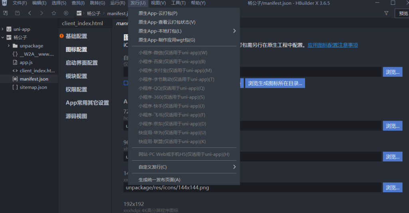409x213 pixels.
Task: Expand the uni-app project tree
Action: pyautogui.click(x=3, y=29)
